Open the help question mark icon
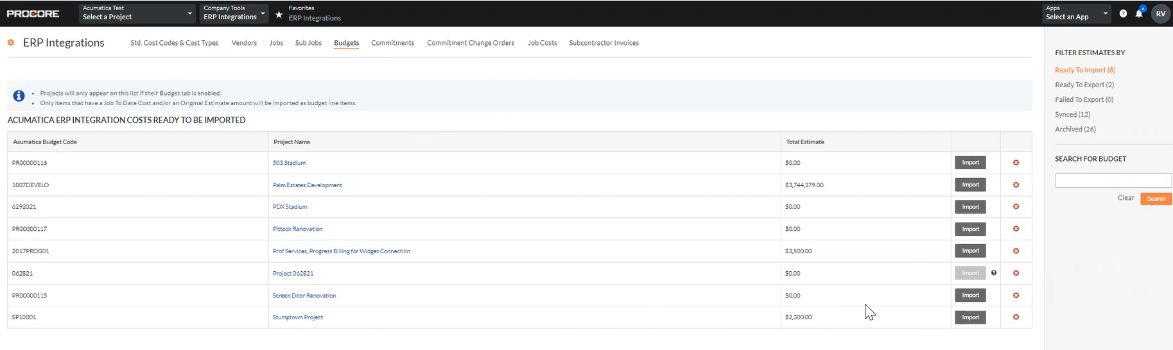The image size is (1173, 350). (x=1123, y=13)
